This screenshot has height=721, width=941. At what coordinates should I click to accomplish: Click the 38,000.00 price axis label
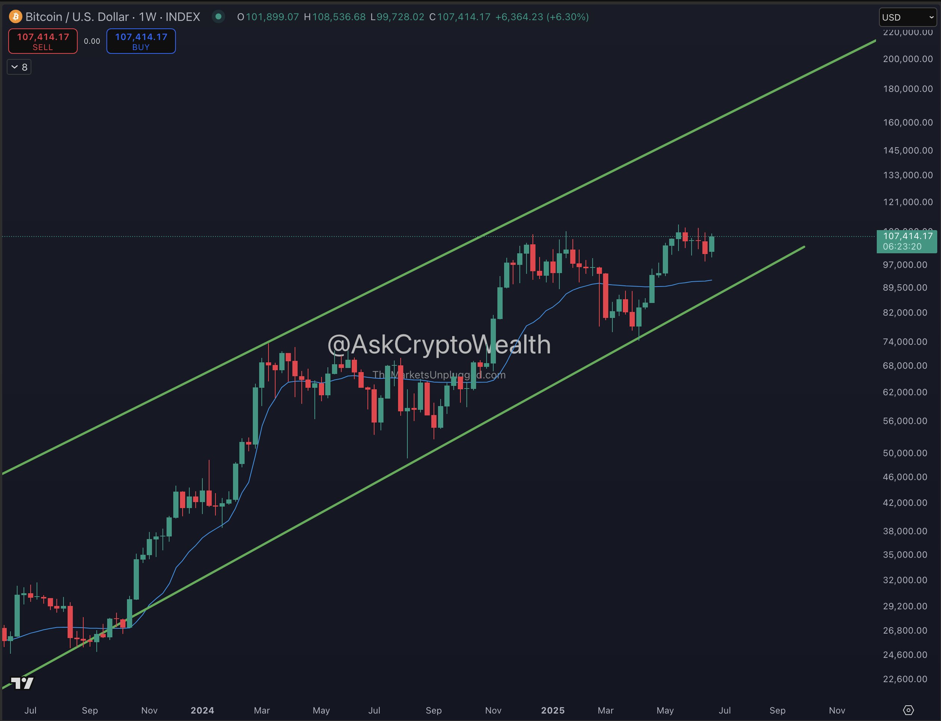coord(905,531)
